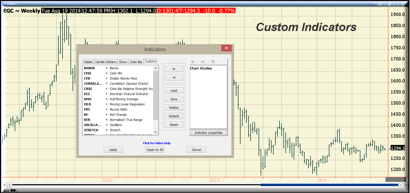Viewport: 410px width, 193px height.
Task: Select the Stretch indicator
Action: 115,130
